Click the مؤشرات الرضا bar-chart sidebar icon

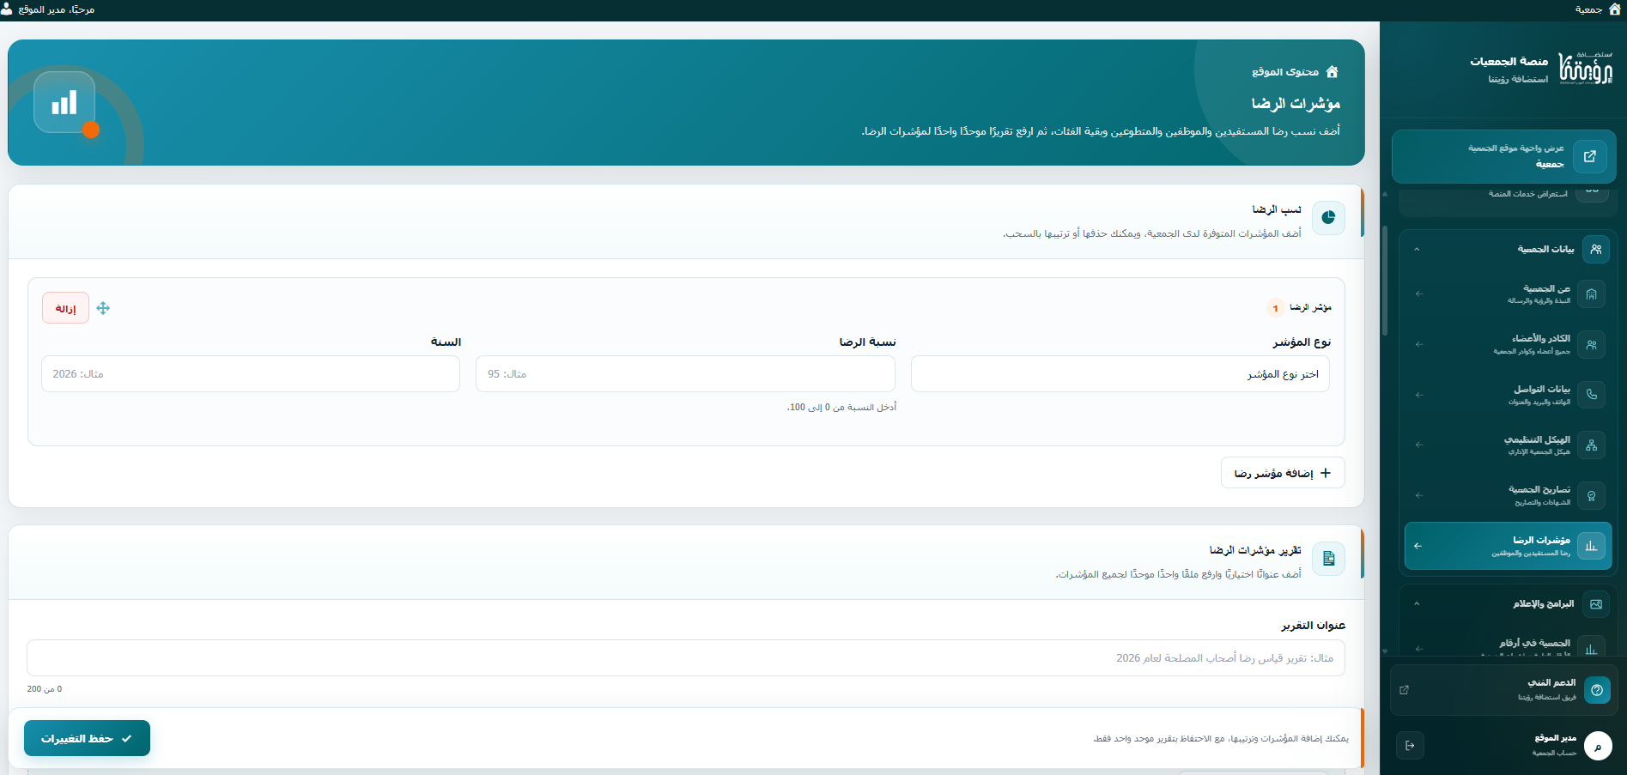click(1591, 546)
